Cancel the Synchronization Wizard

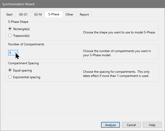coord(131,125)
